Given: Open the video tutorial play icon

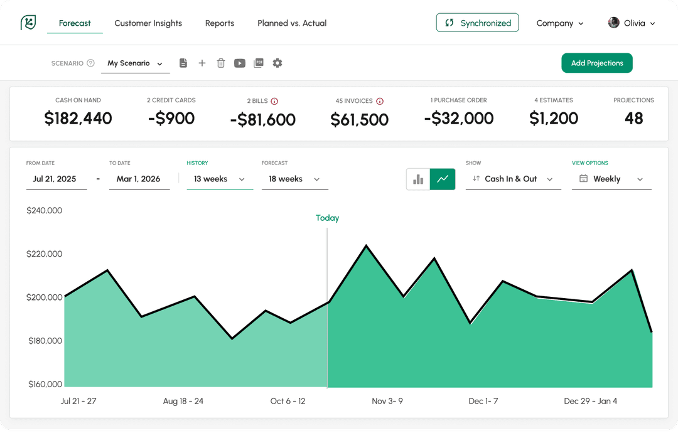Looking at the screenshot, I should tap(240, 63).
